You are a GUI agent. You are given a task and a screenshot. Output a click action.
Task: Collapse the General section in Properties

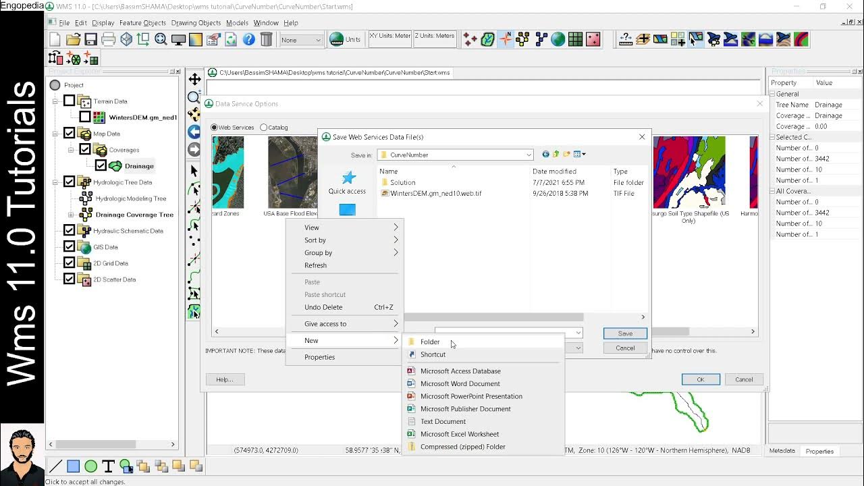click(x=773, y=94)
